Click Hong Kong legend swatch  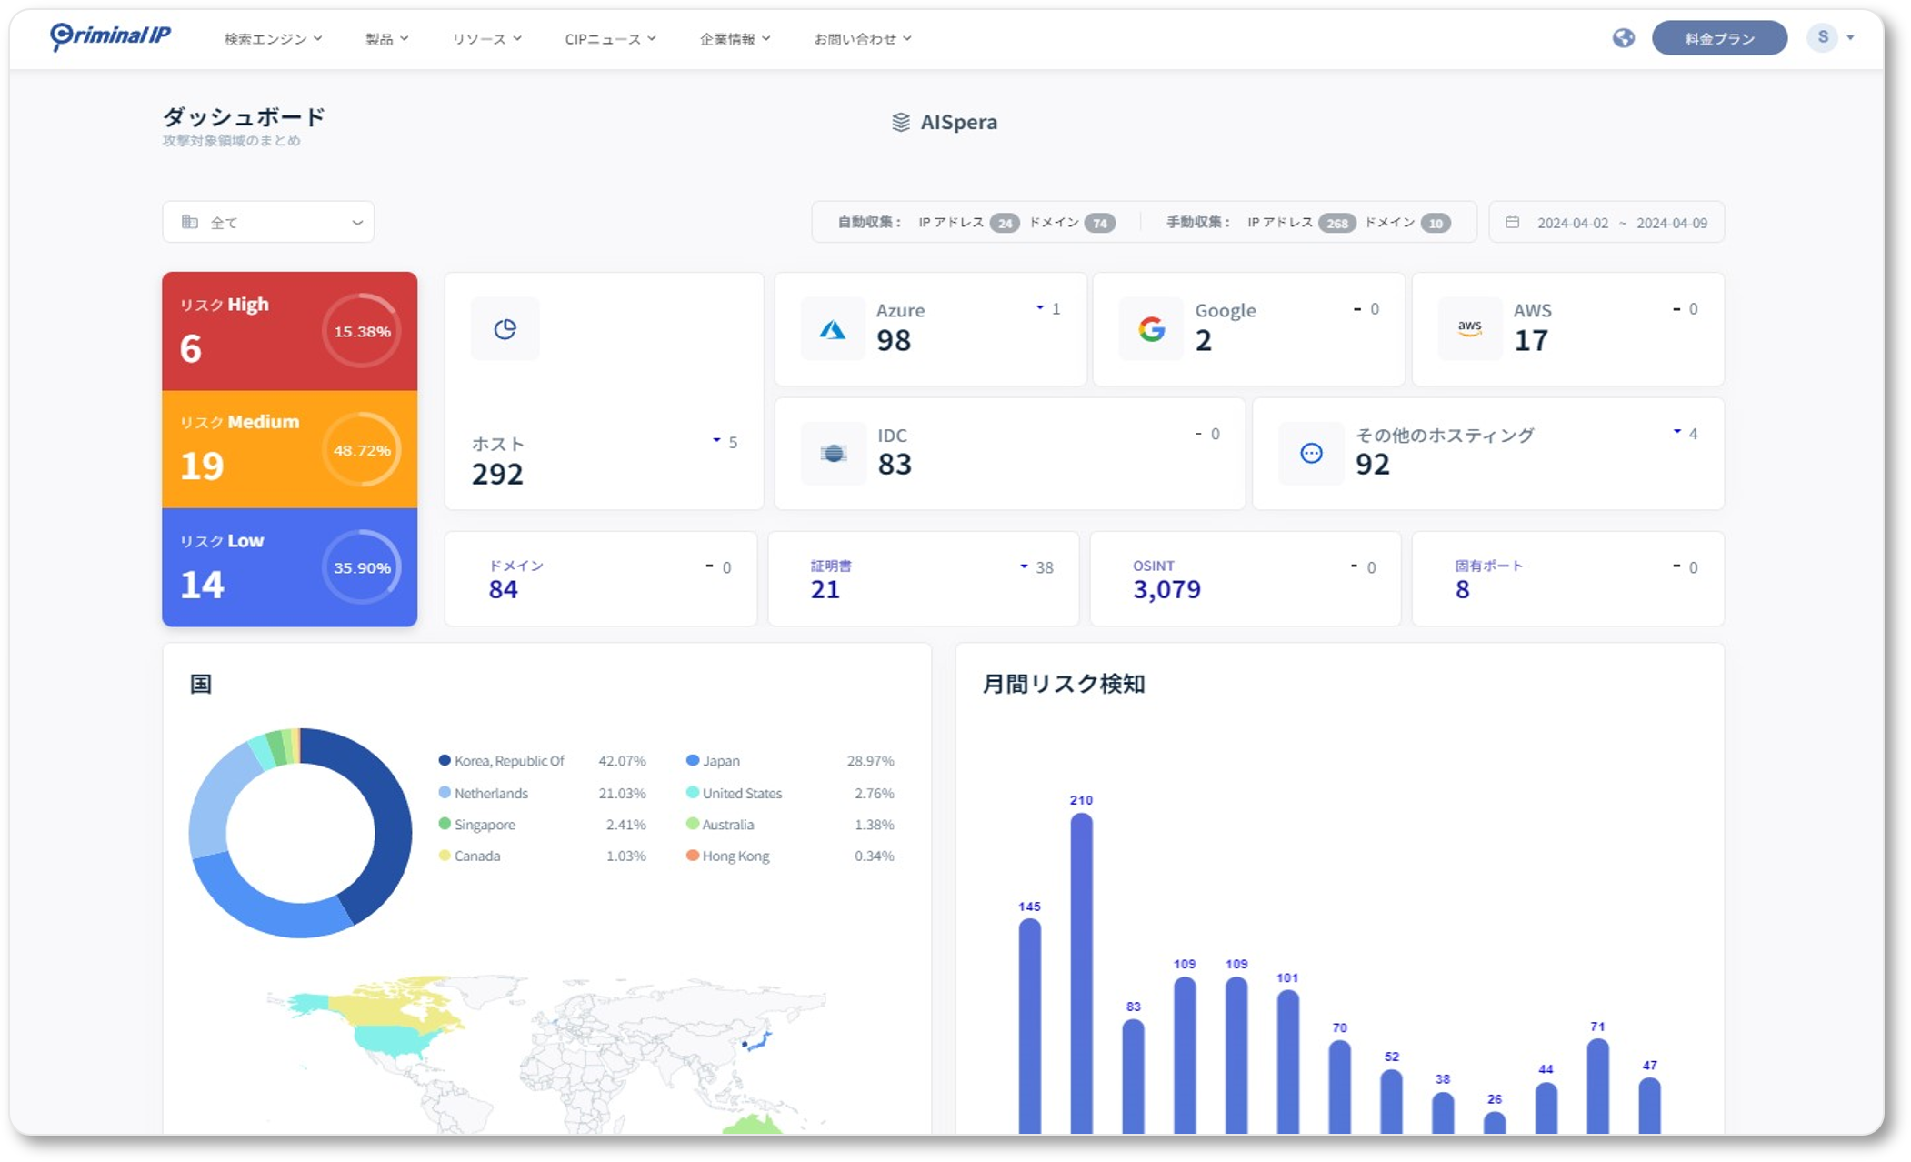[693, 856]
